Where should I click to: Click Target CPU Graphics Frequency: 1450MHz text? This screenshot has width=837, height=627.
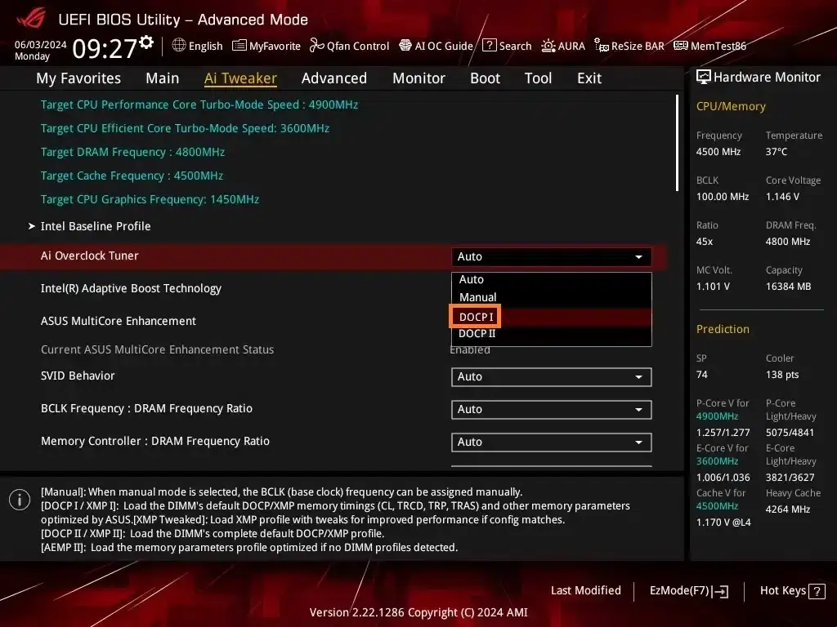tap(150, 199)
